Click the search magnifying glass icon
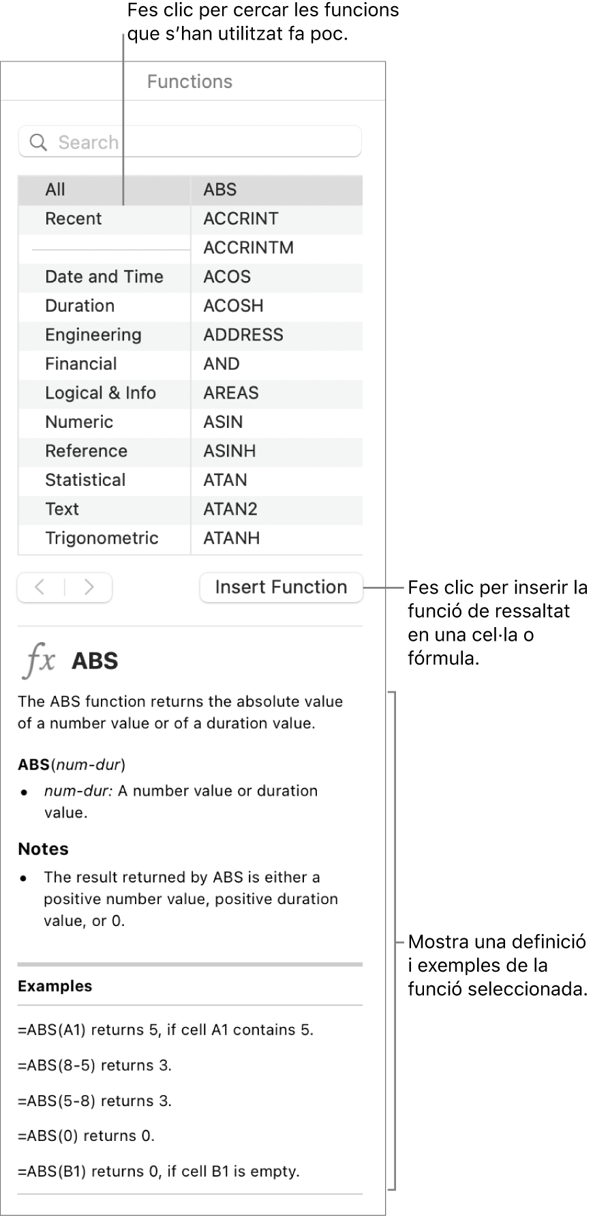The height and width of the screenshot is (1216, 593). 39,143
